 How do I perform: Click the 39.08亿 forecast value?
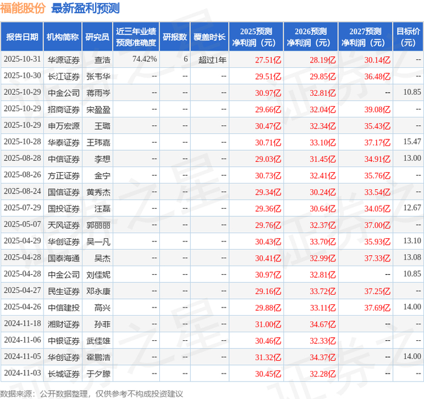click(377, 109)
